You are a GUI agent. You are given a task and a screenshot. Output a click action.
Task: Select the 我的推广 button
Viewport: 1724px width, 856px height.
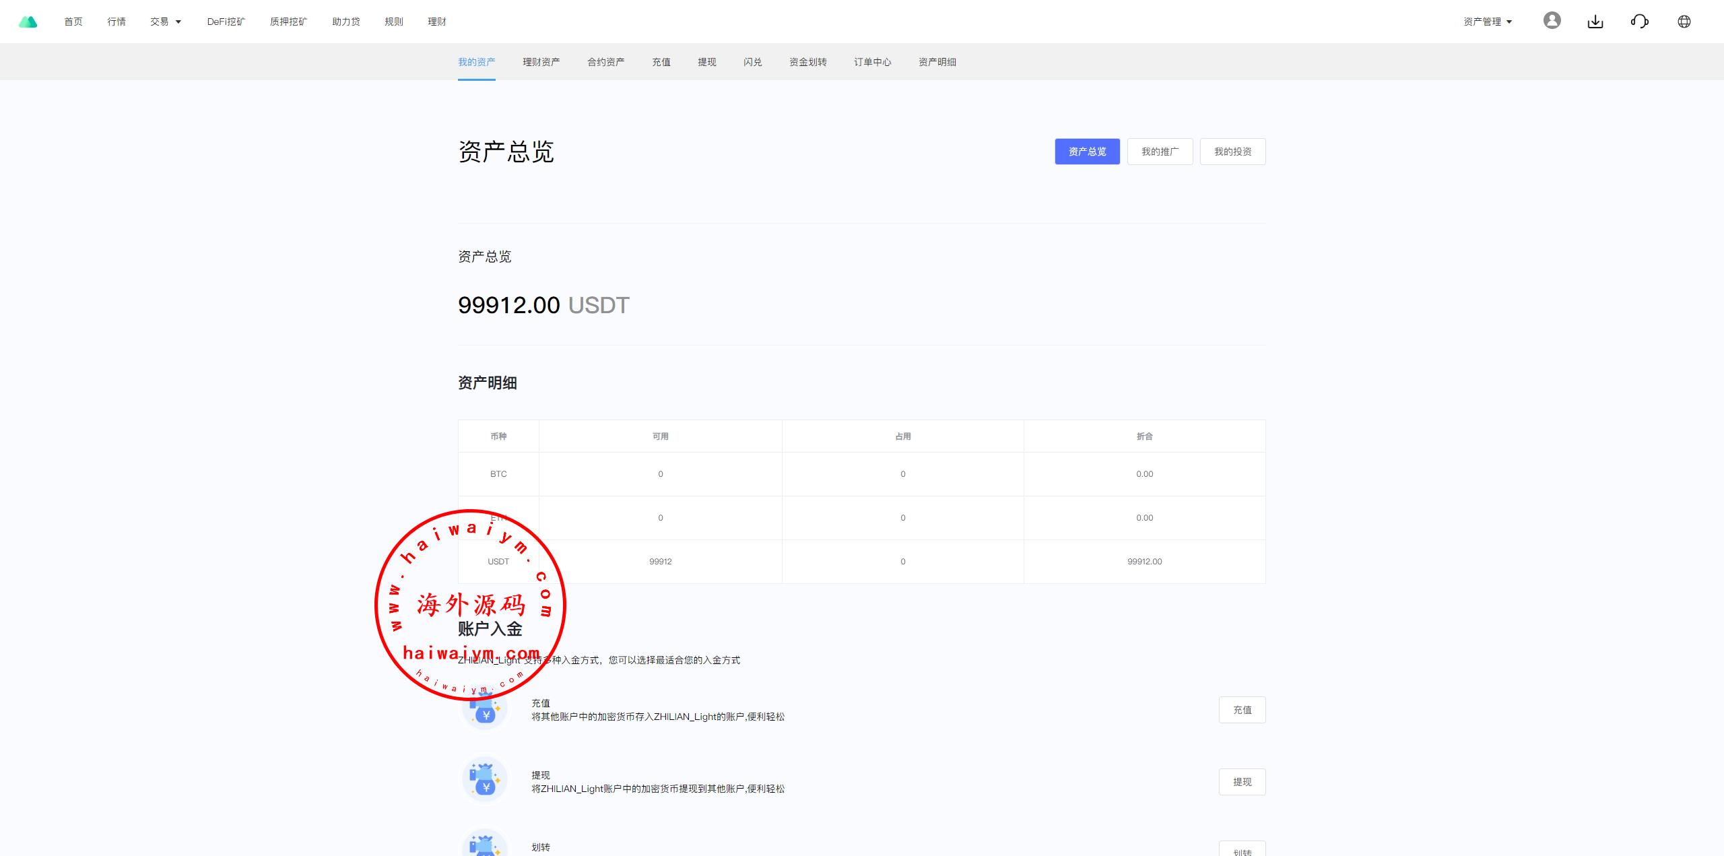pos(1160,152)
